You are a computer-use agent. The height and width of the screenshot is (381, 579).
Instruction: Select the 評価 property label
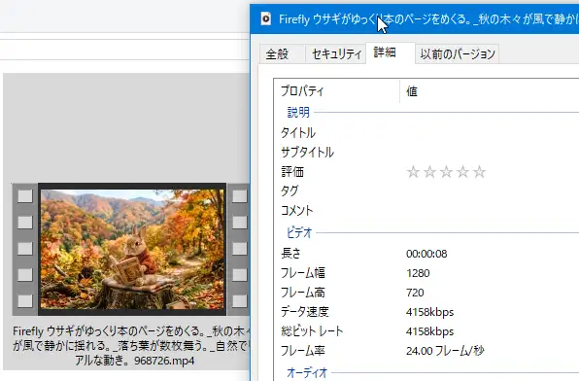[x=292, y=172]
